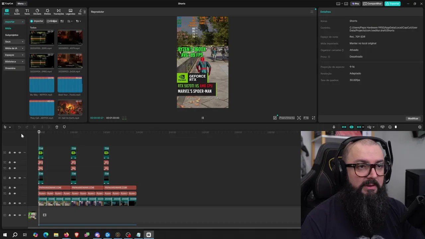Mute the top video track

coord(20,153)
